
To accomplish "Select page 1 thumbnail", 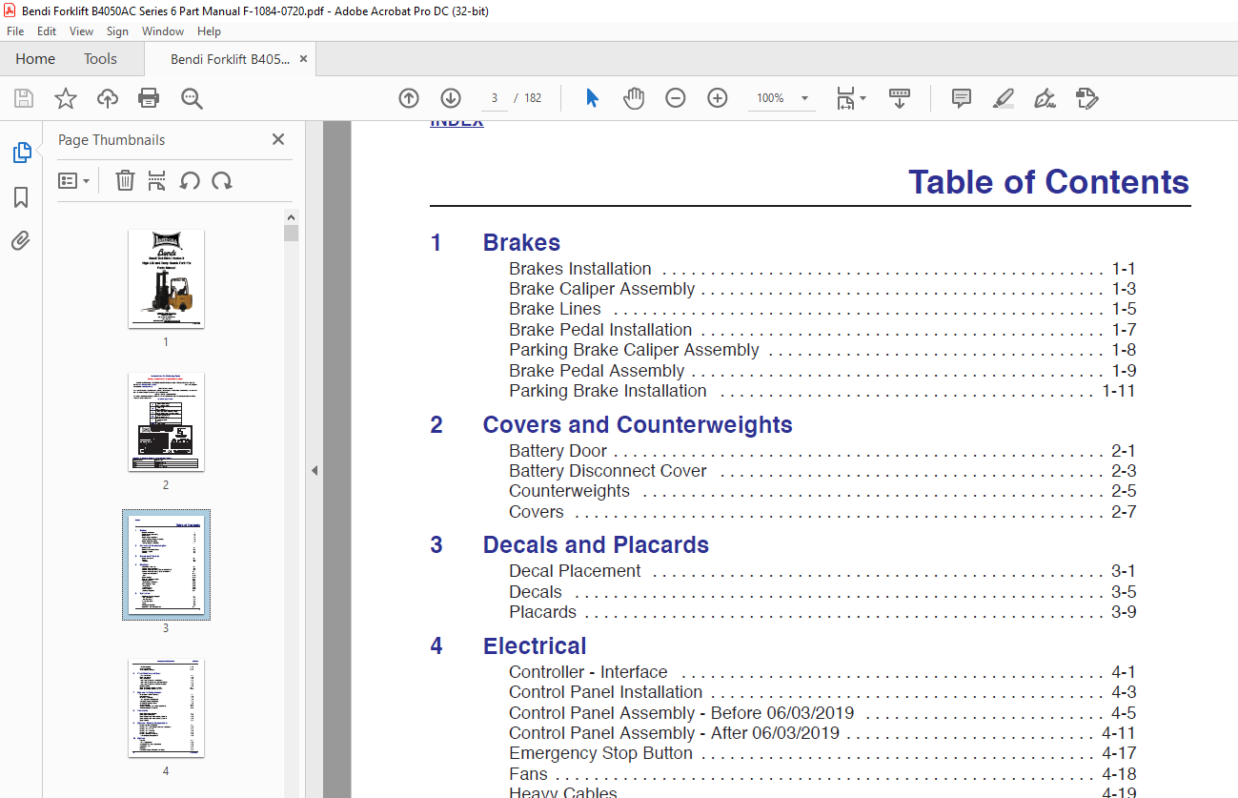I will point(166,278).
